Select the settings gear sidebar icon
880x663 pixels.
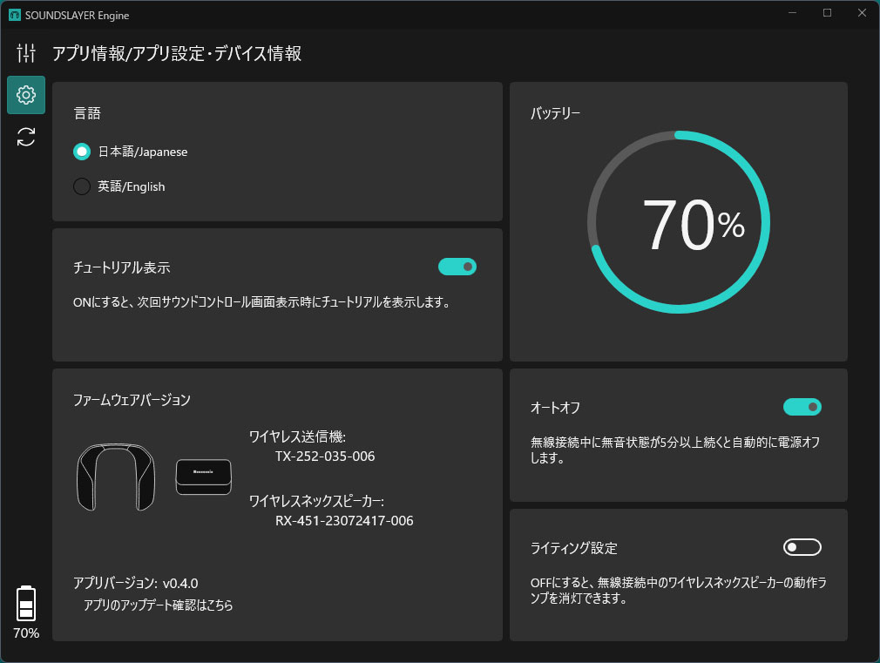(26, 95)
